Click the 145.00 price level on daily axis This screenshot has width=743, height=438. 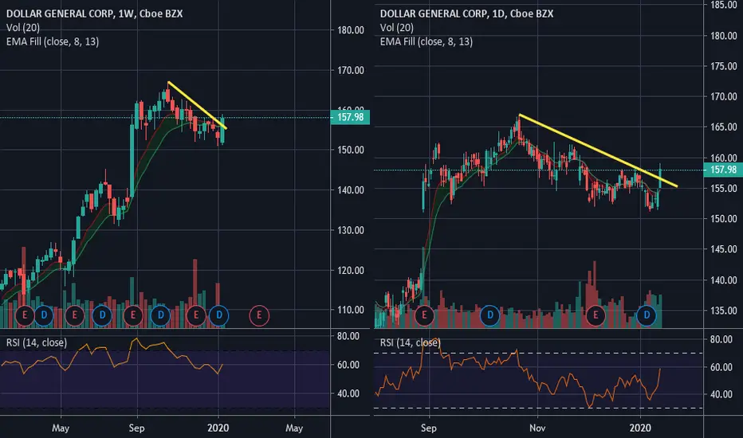tap(724, 249)
